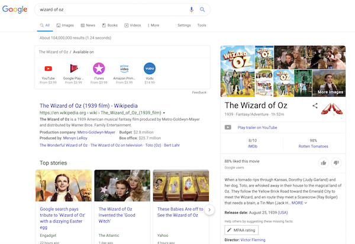Screen dimensions: 355x244
Task: Switch to the Images tab
Action: point(65,25)
